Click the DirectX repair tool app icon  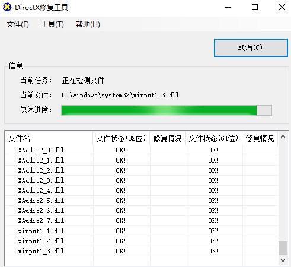[7, 7]
